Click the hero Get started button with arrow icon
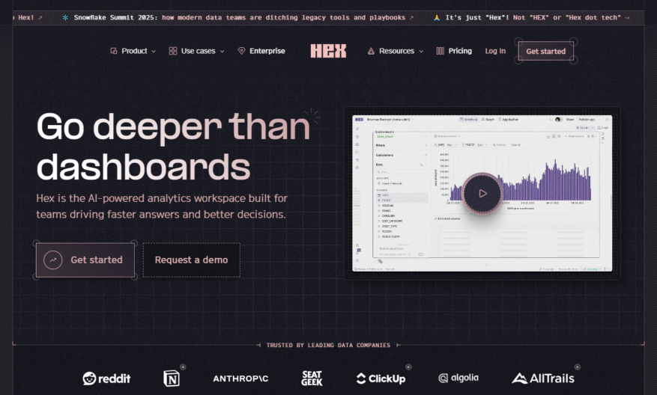Viewport: 657px width, 395px height. pos(85,260)
